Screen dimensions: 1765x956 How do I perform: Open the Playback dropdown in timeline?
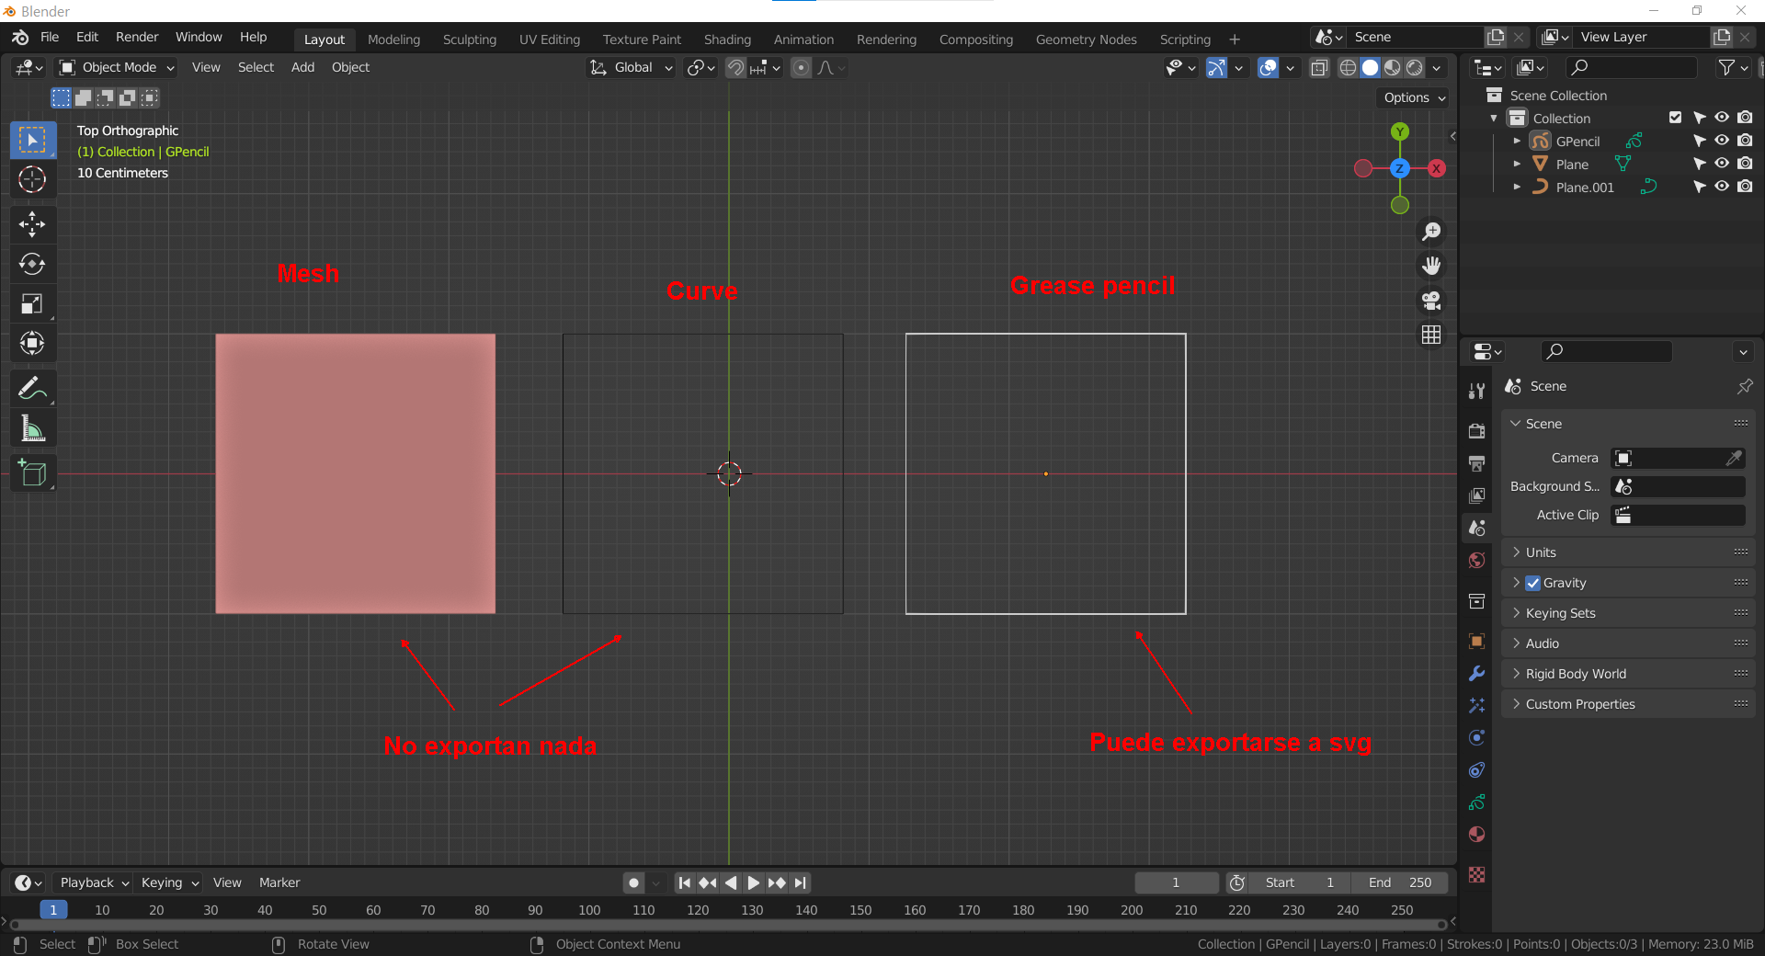[x=93, y=882]
